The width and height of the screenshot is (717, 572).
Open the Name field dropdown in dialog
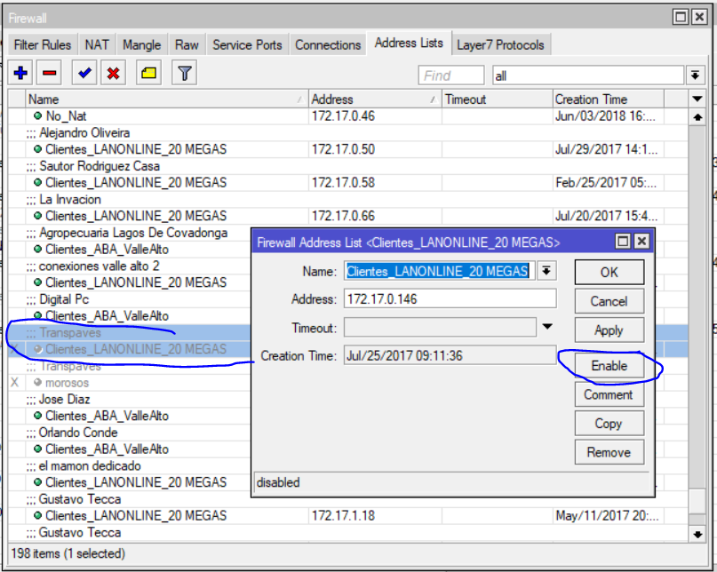(x=546, y=271)
